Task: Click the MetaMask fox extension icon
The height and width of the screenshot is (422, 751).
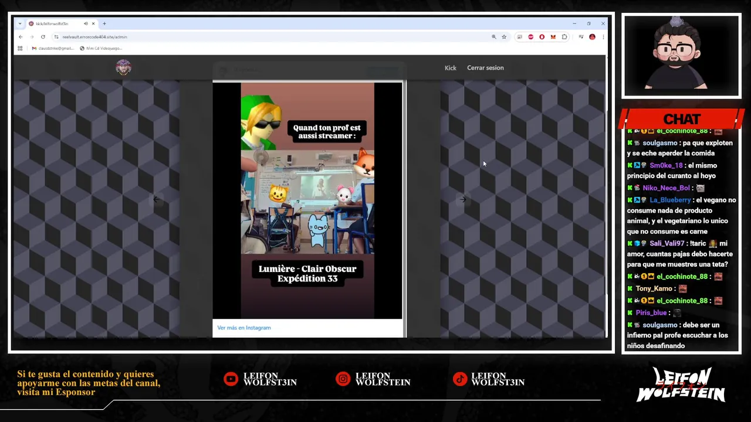Action: point(553,37)
